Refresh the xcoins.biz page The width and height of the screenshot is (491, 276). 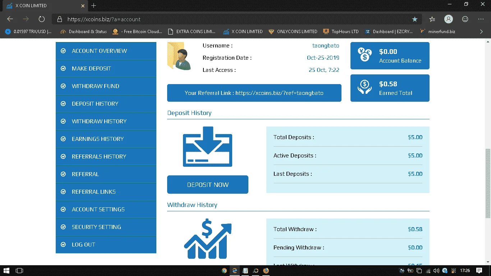pos(42,19)
